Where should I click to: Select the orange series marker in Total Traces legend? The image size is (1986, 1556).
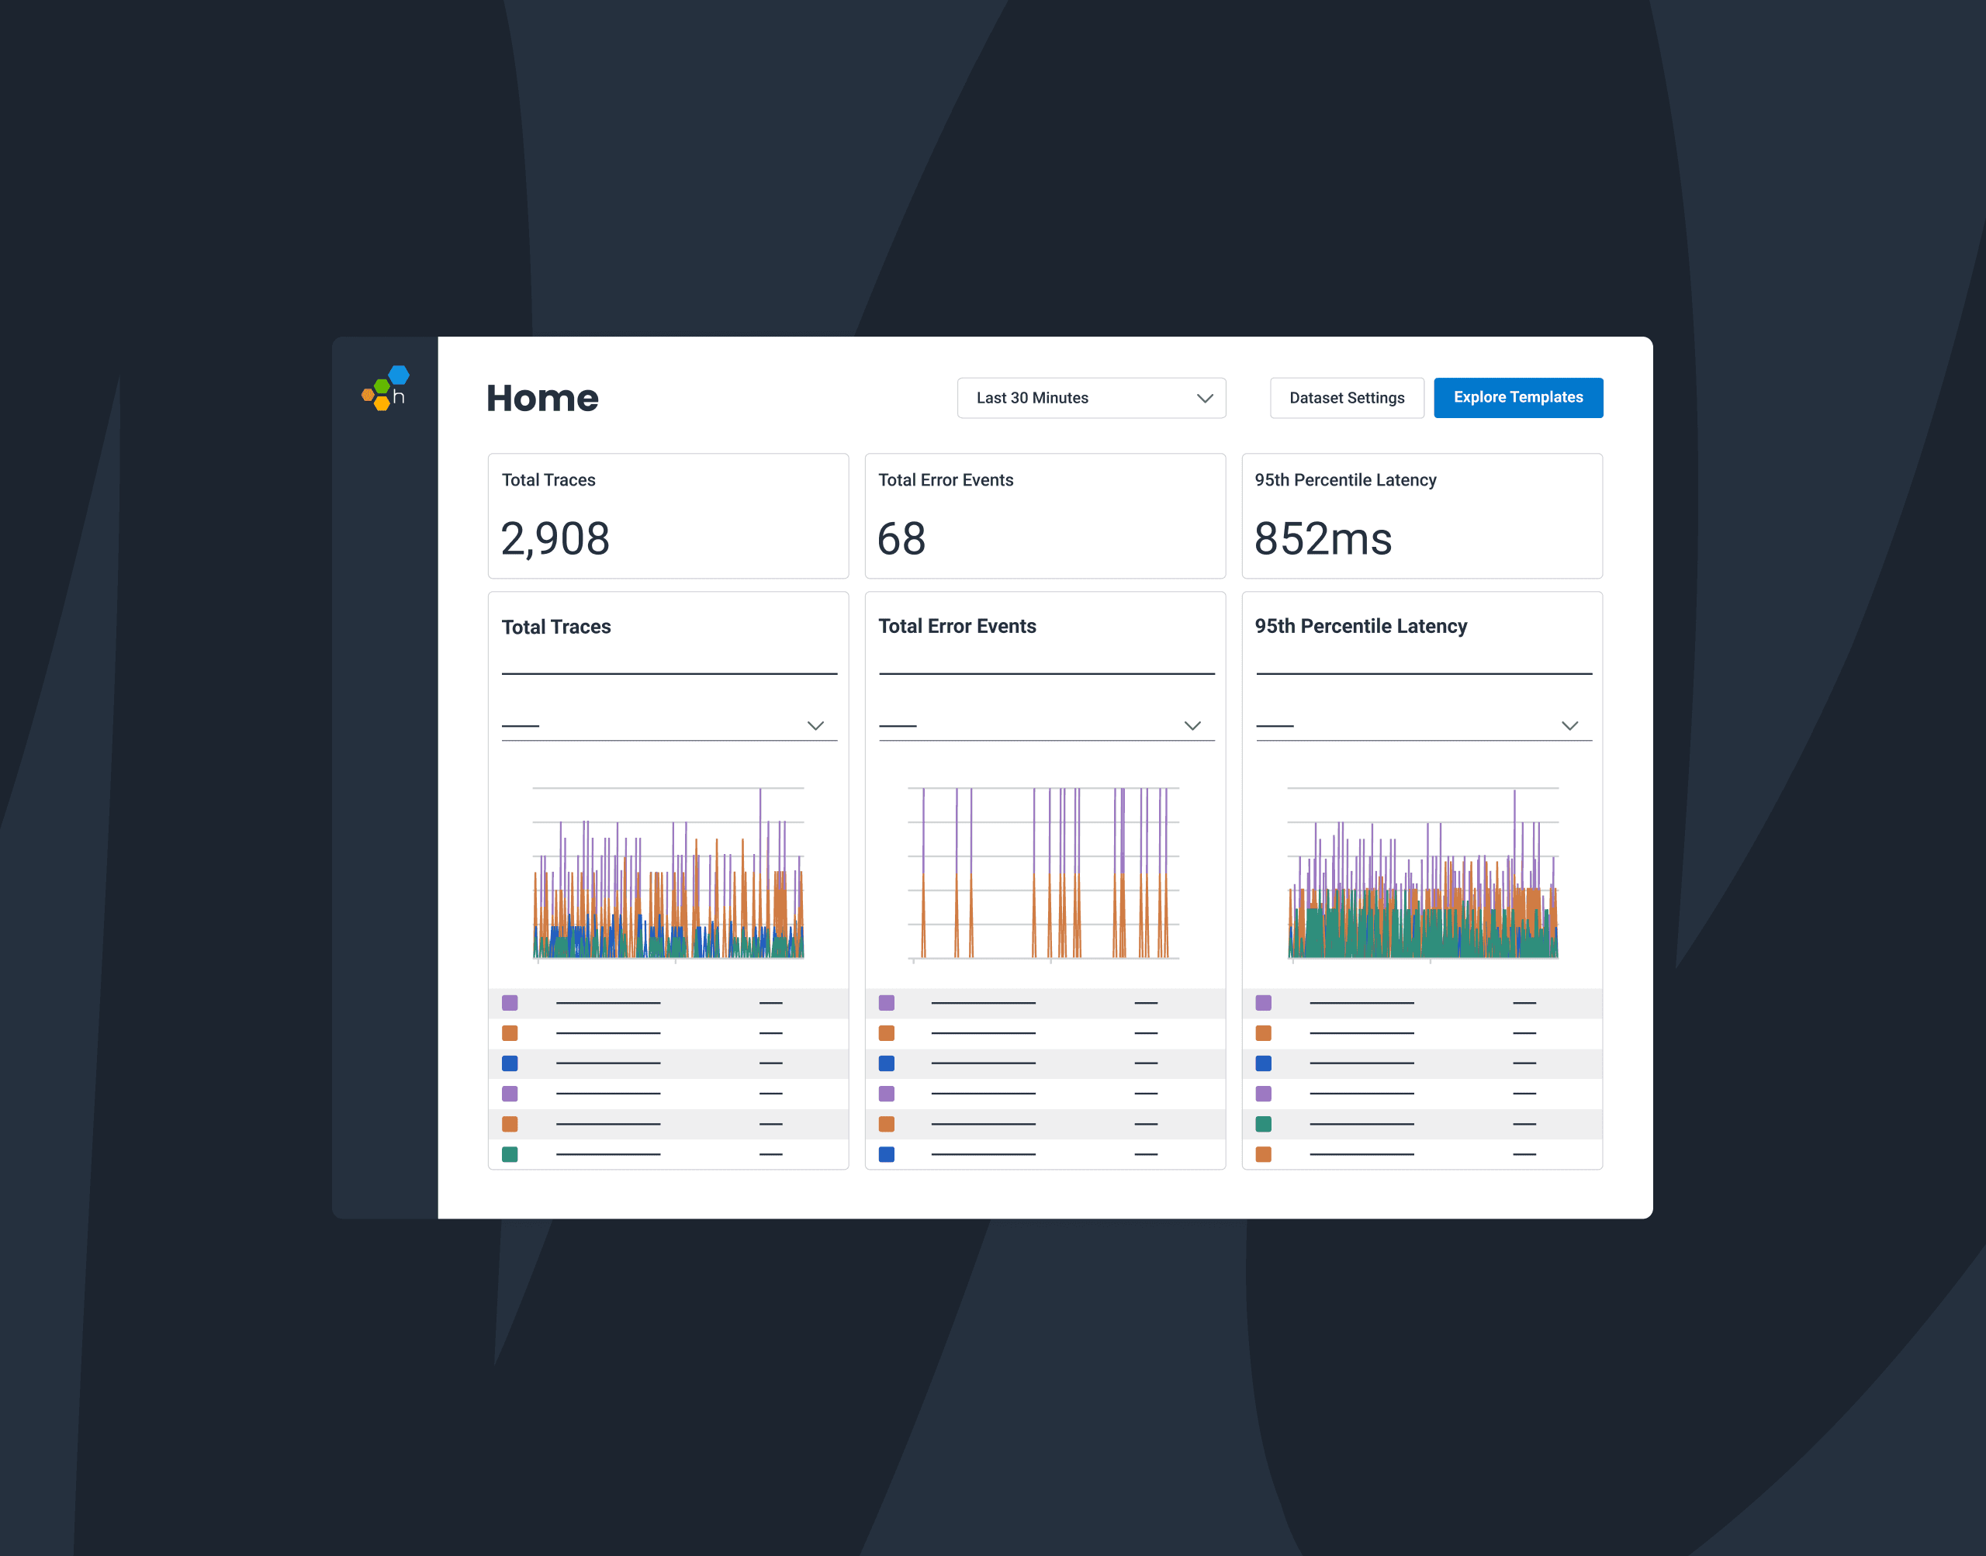[510, 1033]
